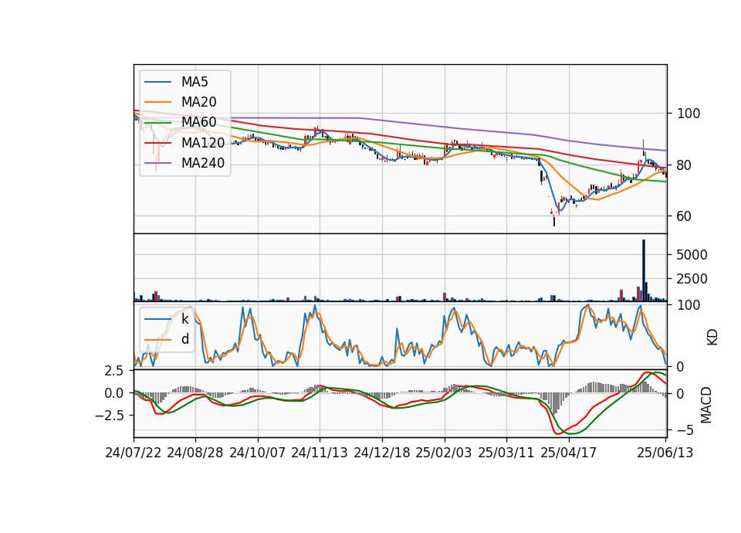This screenshot has width=741, height=533.
Task: Click the blue MA5 legend line sample
Action: 157,82
